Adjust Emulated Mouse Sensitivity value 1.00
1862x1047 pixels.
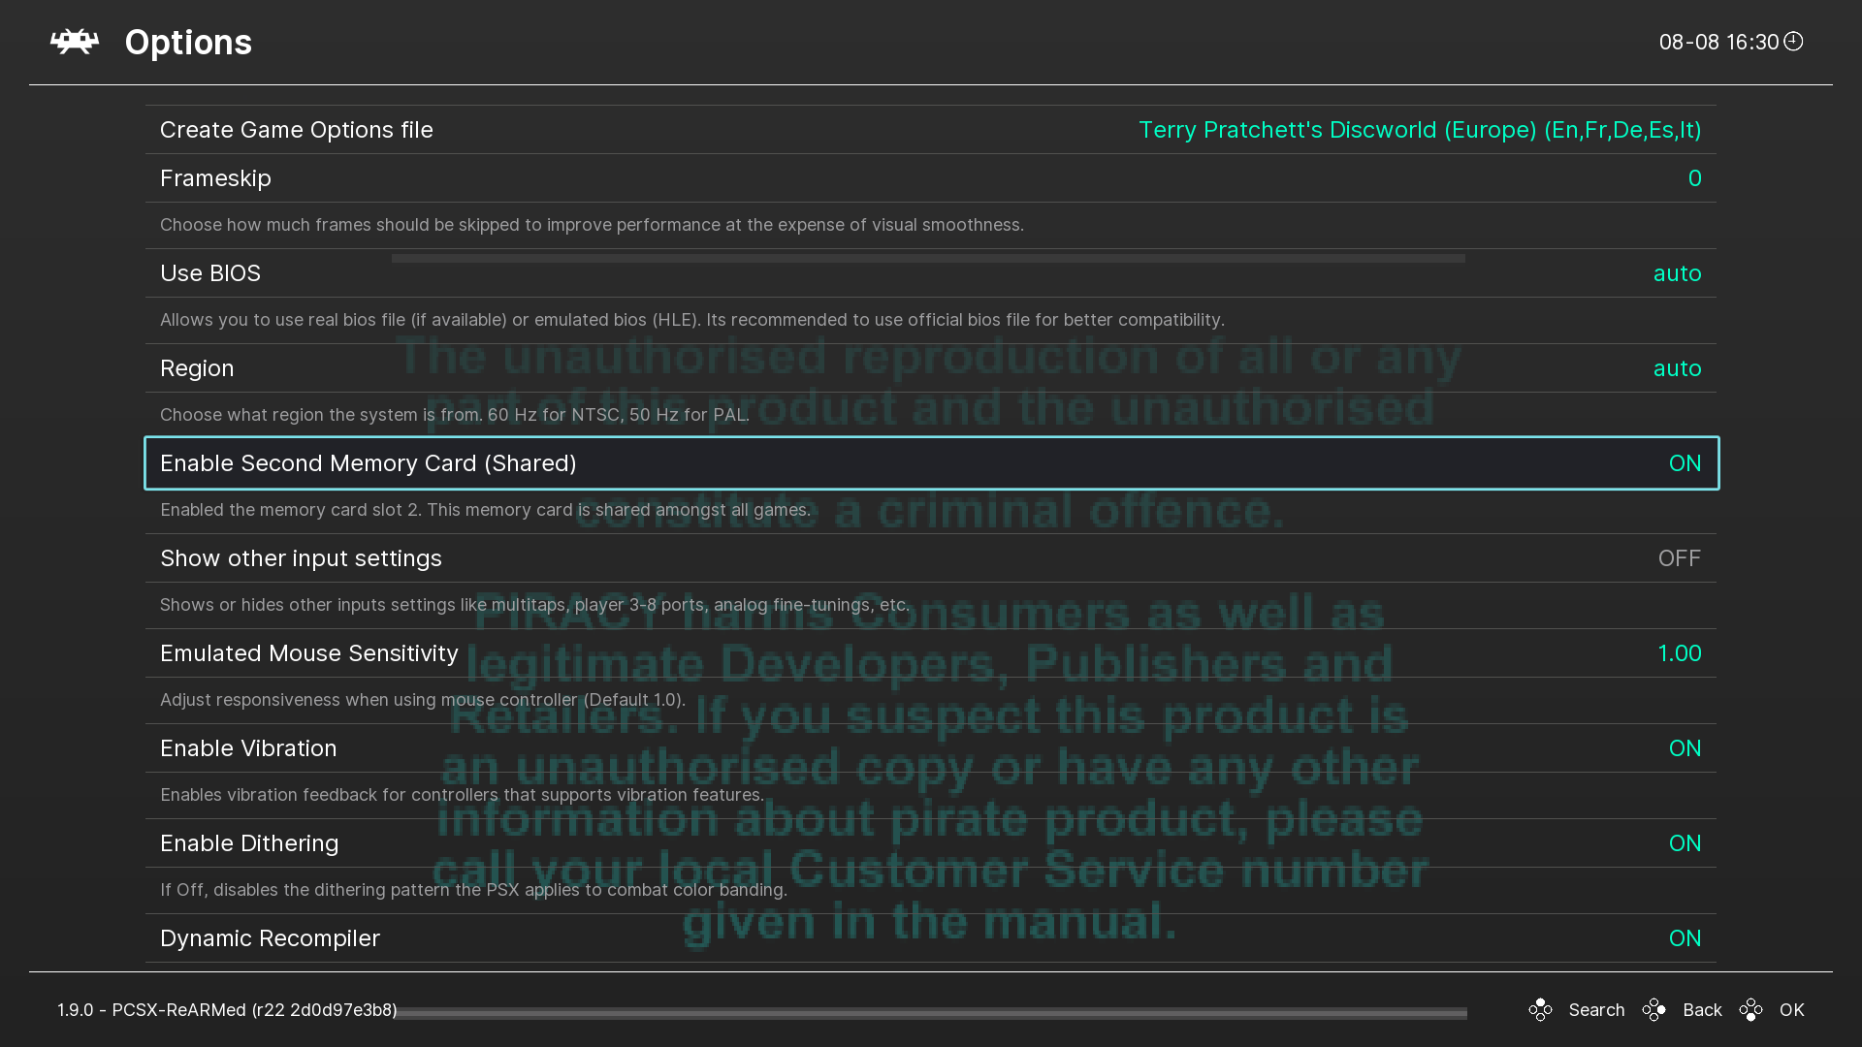[1679, 653]
